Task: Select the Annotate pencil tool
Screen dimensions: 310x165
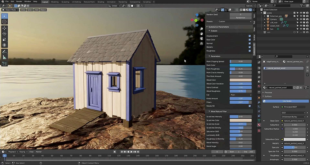Action: click(x=4, y=51)
